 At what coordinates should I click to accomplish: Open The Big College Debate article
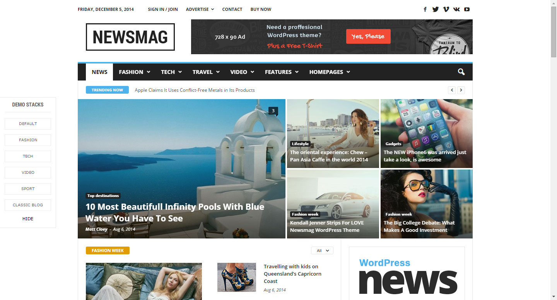419,226
